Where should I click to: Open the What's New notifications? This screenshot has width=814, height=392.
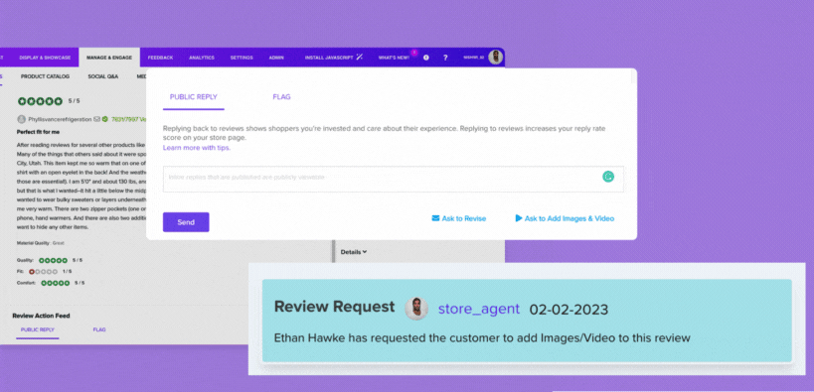pos(394,58)
